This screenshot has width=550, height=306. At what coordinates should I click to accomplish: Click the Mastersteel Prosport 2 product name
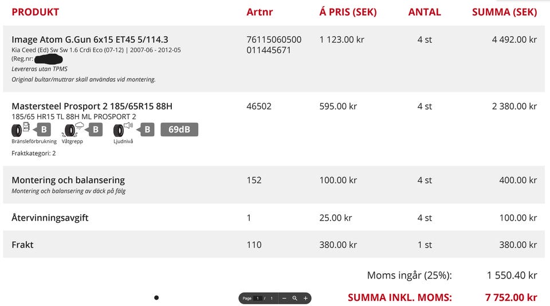tap(92, 106)
